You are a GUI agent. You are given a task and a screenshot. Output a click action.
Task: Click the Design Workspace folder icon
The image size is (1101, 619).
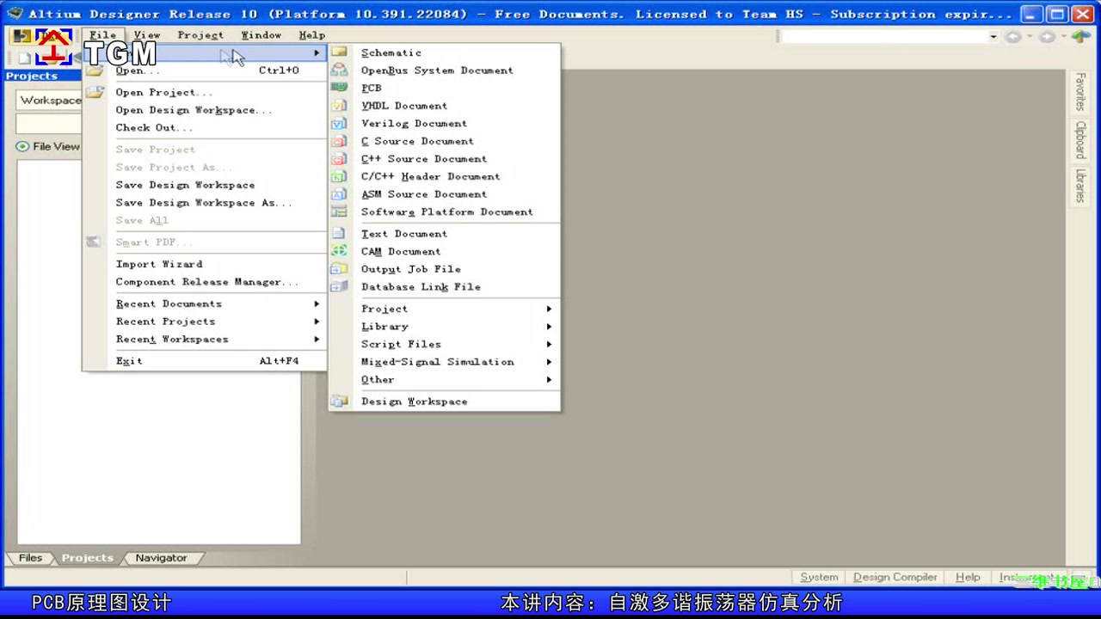(x=340, y=401)
